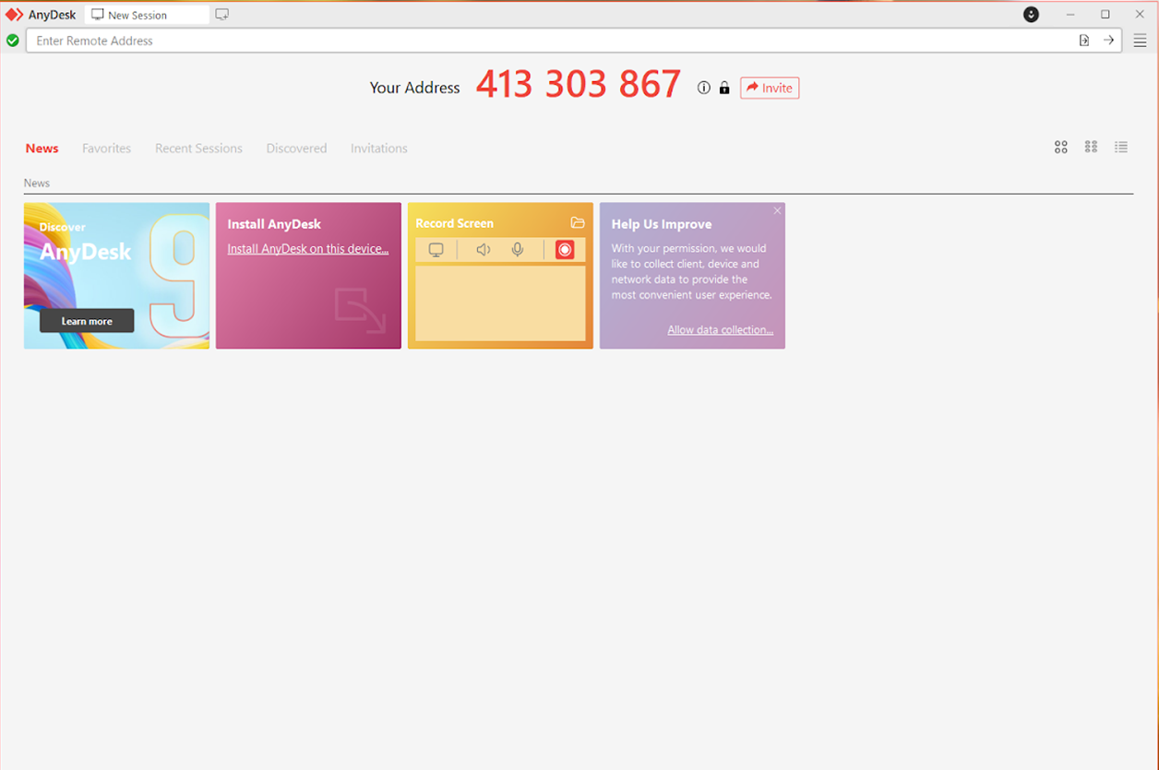Open the Invitations tab
The height and width of the screenshot is (770, 1159).
[378, 148]
